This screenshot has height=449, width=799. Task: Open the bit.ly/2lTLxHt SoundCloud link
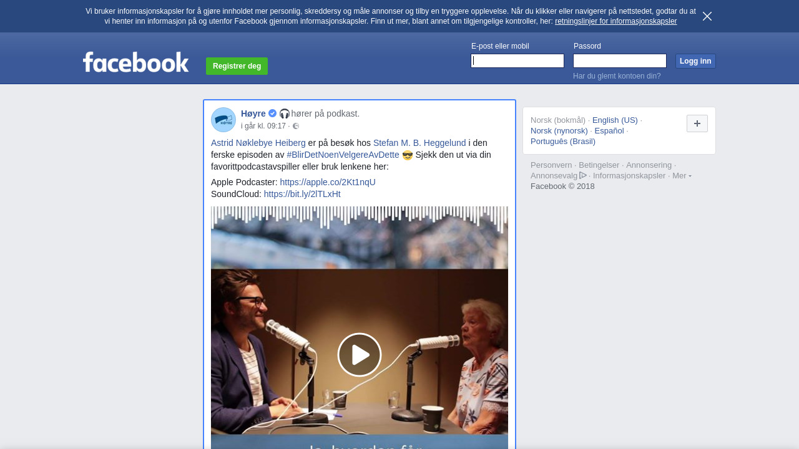tap(302, 194)
